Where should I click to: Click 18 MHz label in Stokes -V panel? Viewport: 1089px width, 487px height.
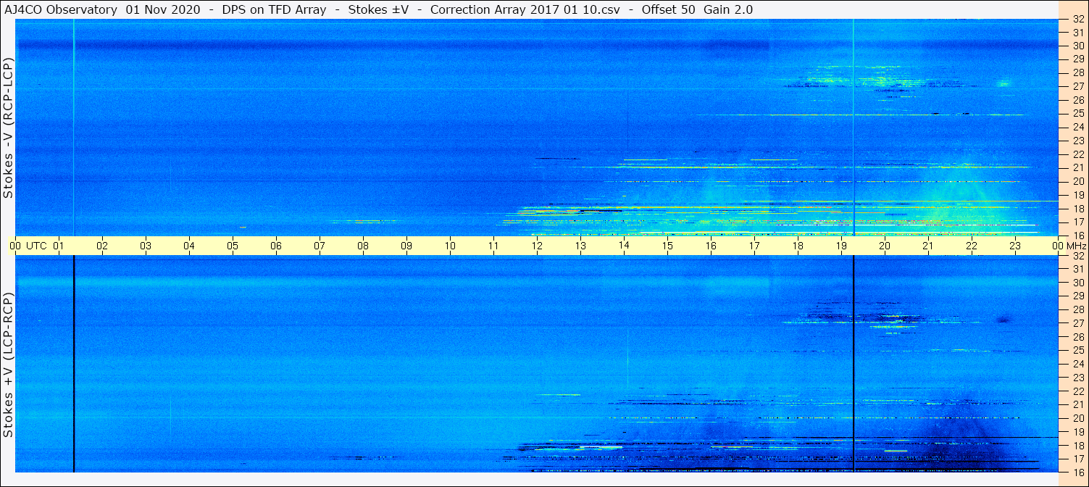tap(1078, 209)
